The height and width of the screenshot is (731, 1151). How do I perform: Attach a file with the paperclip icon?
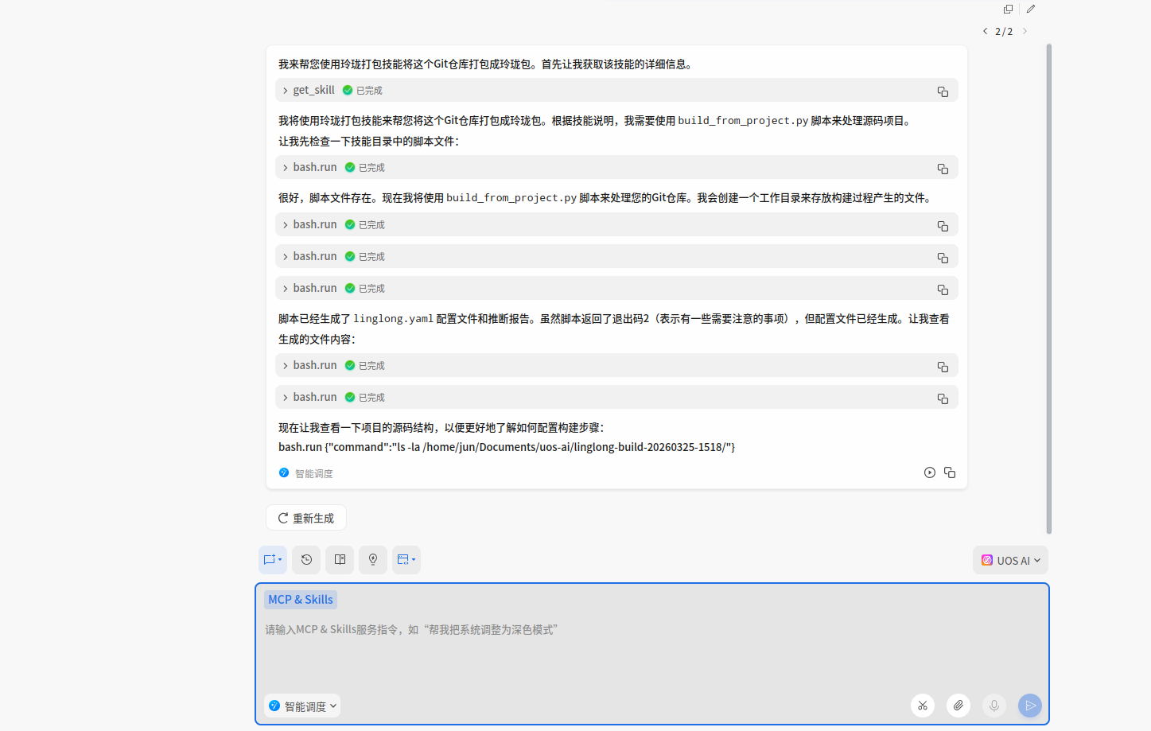[959, 706]
